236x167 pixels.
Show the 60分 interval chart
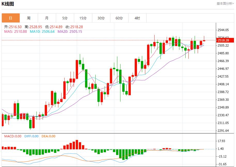click(x=119, y=18)
